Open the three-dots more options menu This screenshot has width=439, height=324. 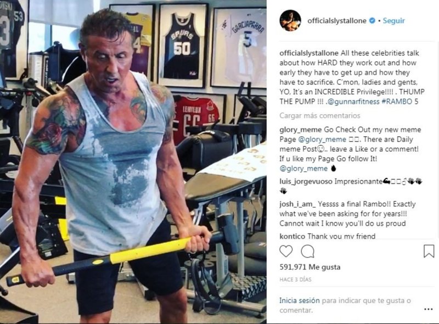click(429, 309)
